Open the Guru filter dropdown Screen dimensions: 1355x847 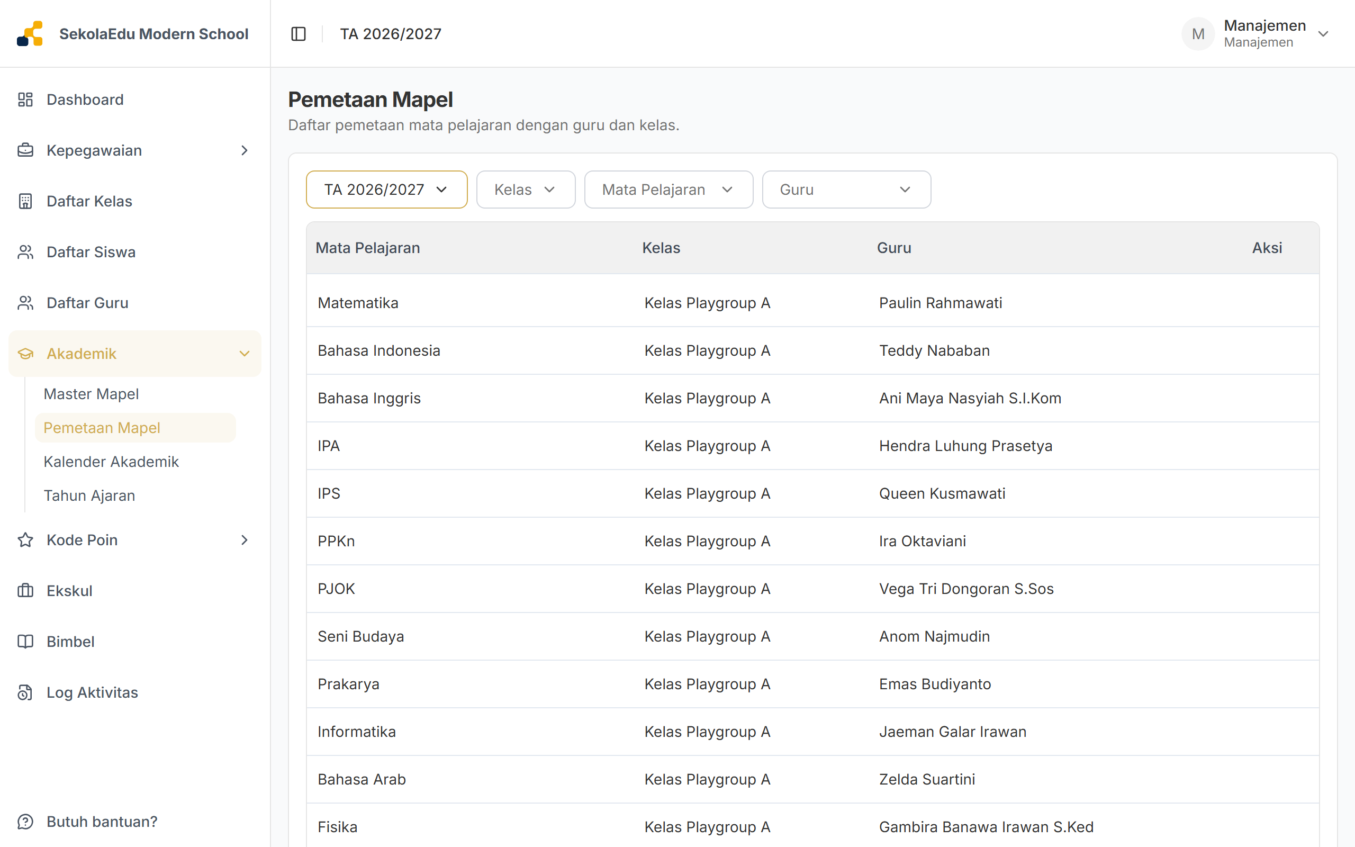point(846,190)
